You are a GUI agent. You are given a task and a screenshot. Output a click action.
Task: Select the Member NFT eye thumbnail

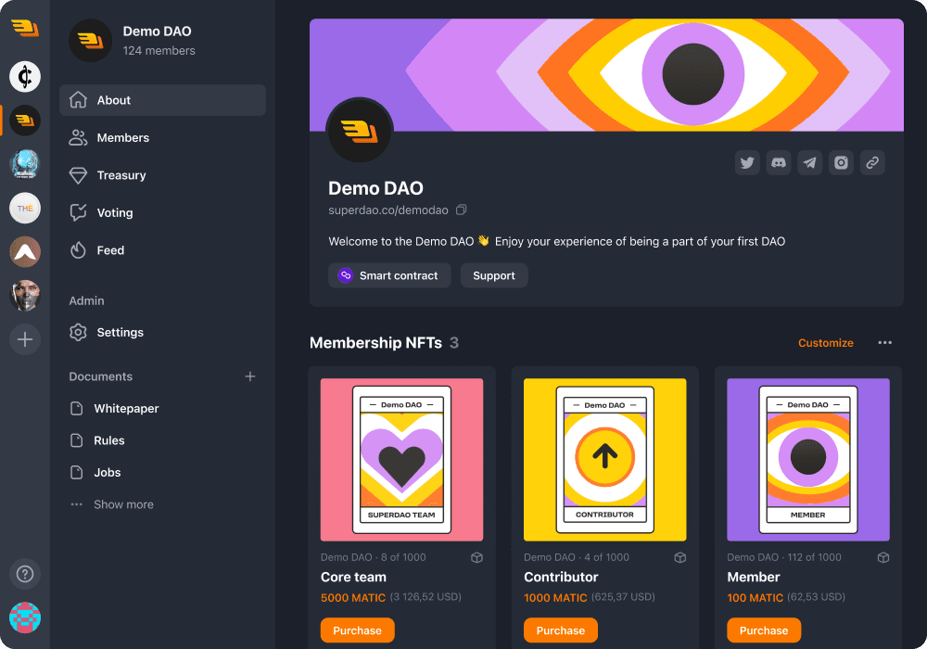(x=808, y=460)
